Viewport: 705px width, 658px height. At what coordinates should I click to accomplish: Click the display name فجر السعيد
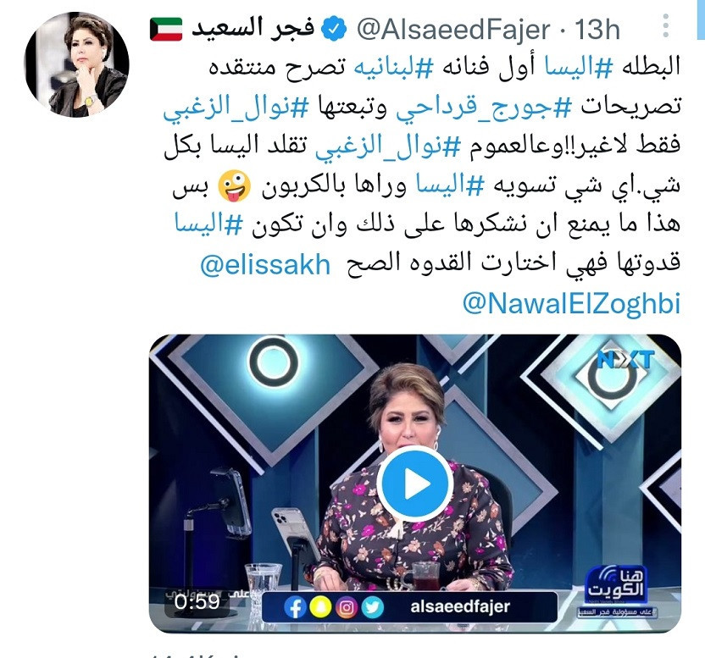[253, 28]
